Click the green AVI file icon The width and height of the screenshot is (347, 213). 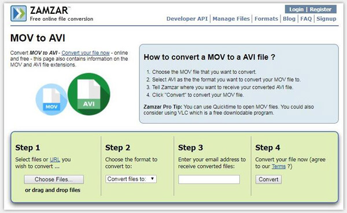[x=88, y=94]
